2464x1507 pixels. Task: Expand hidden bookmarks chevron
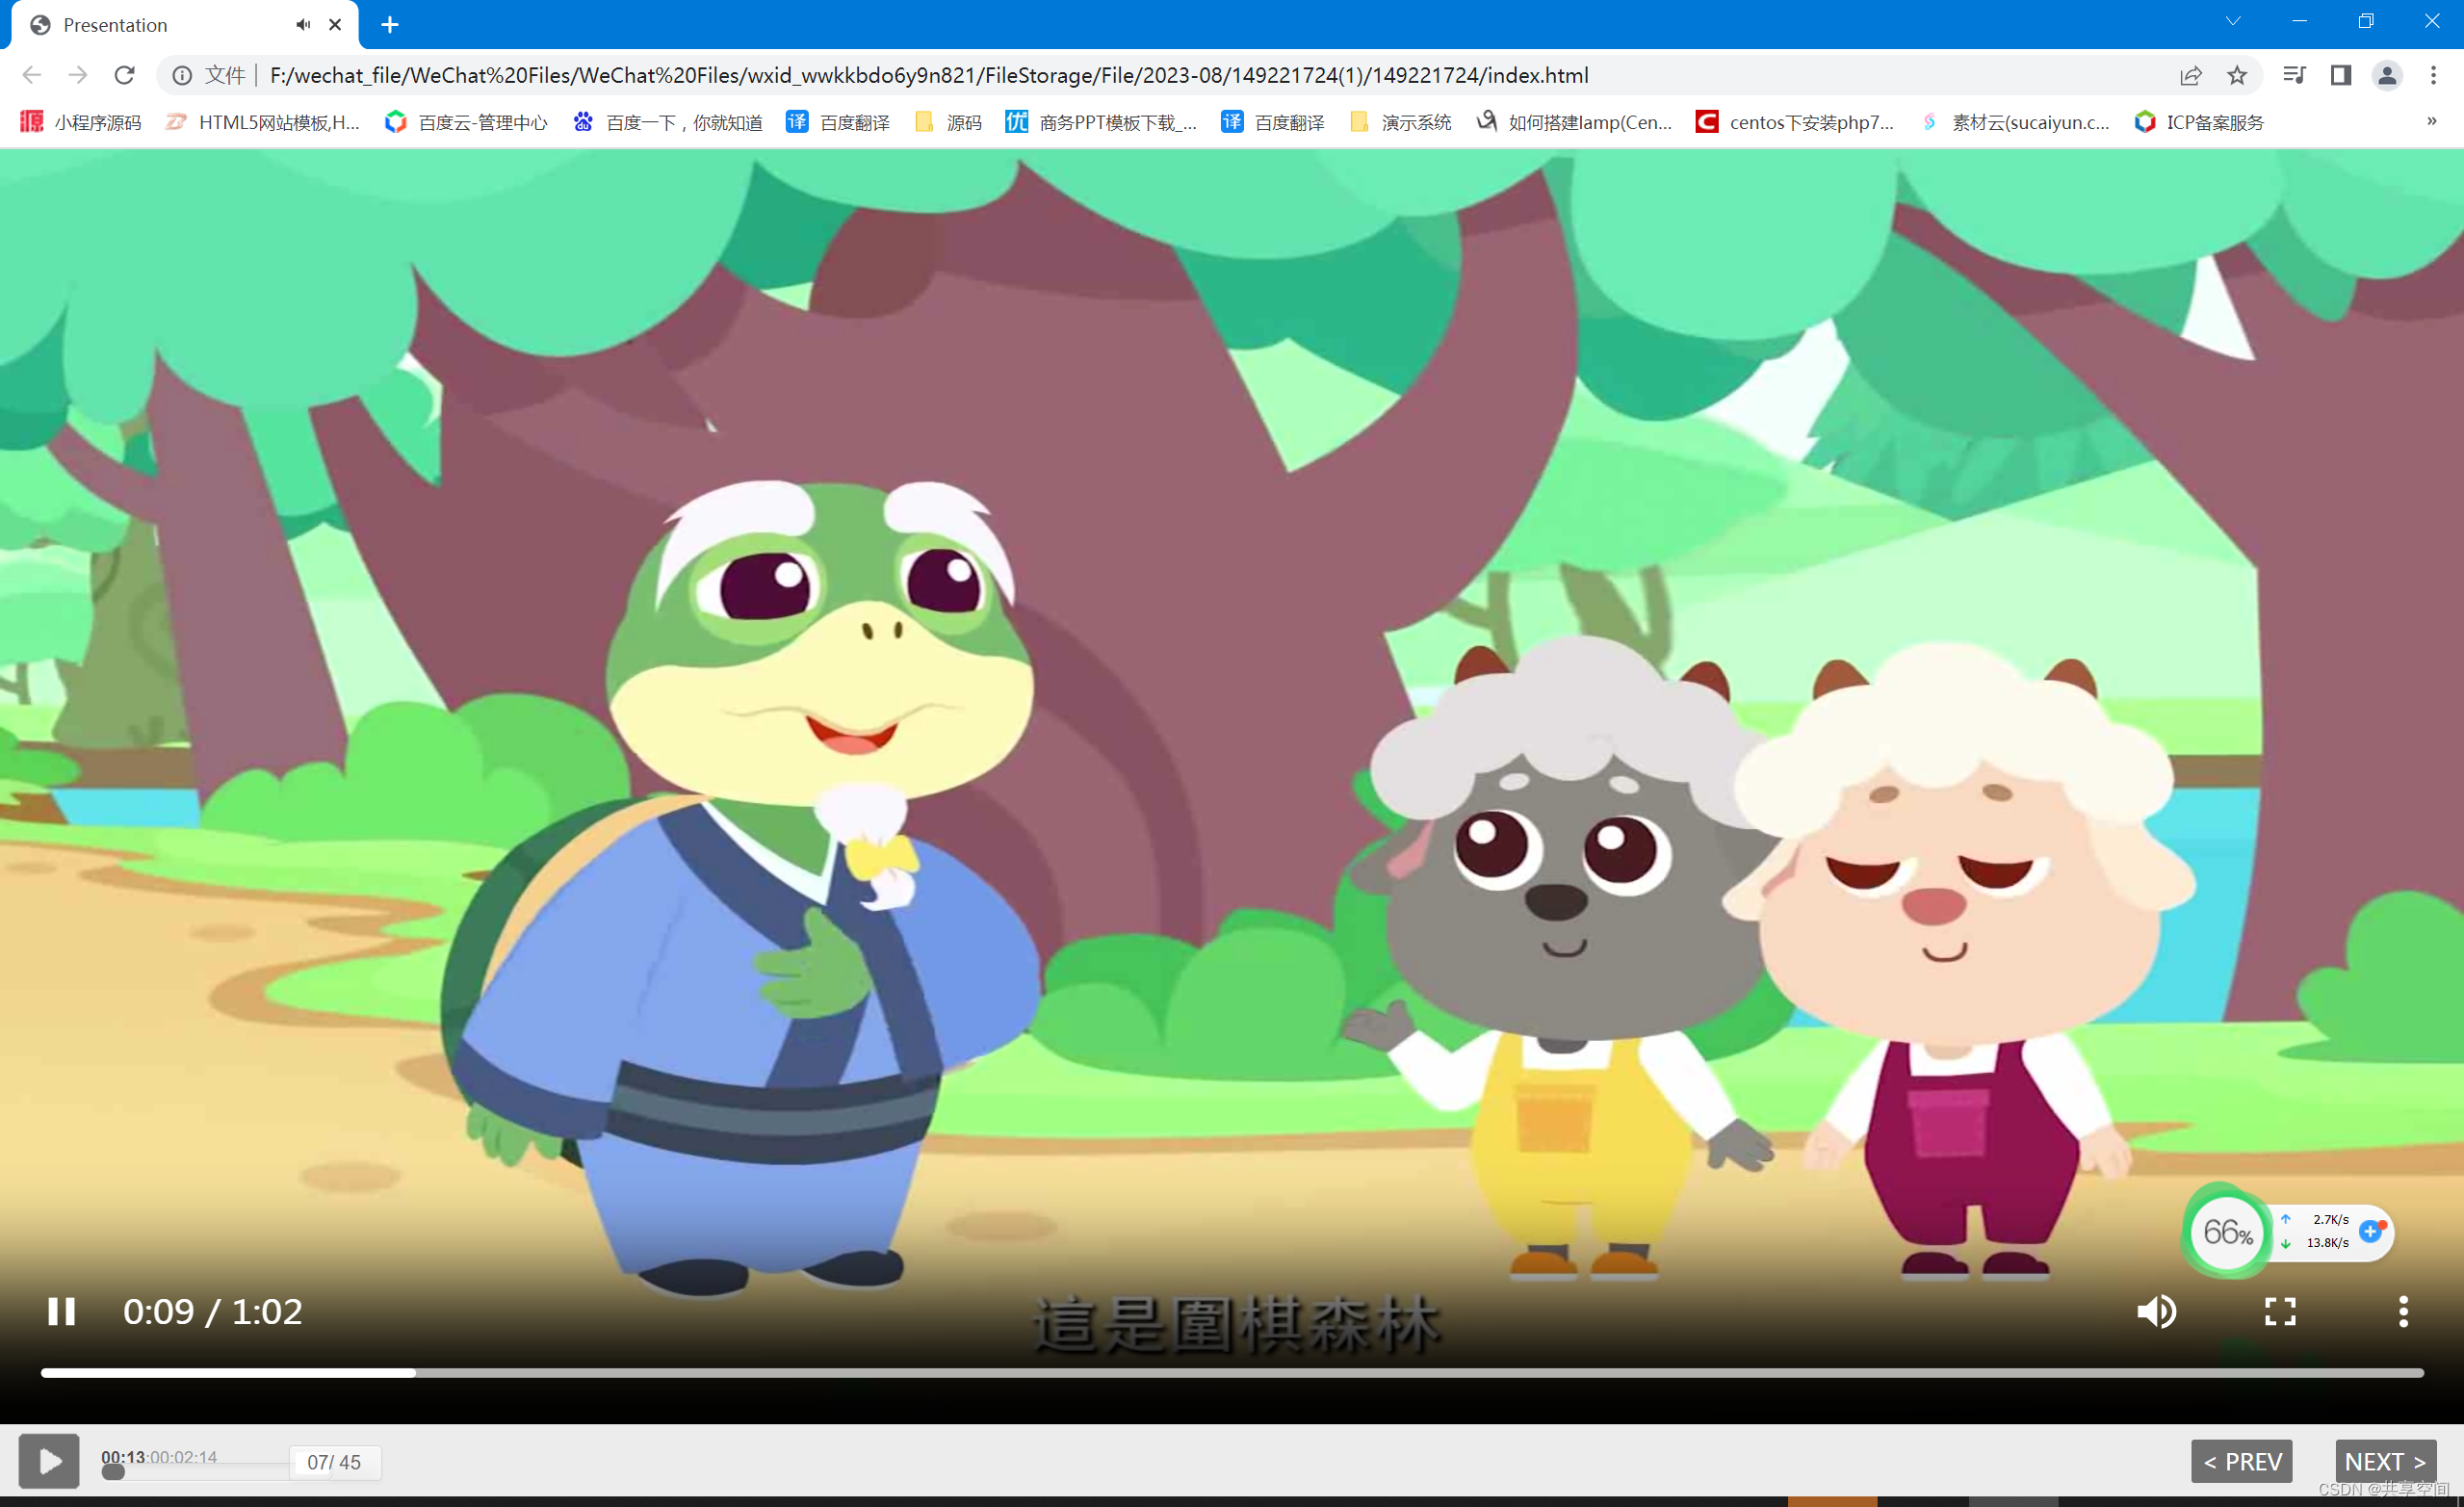(2432, 121)
